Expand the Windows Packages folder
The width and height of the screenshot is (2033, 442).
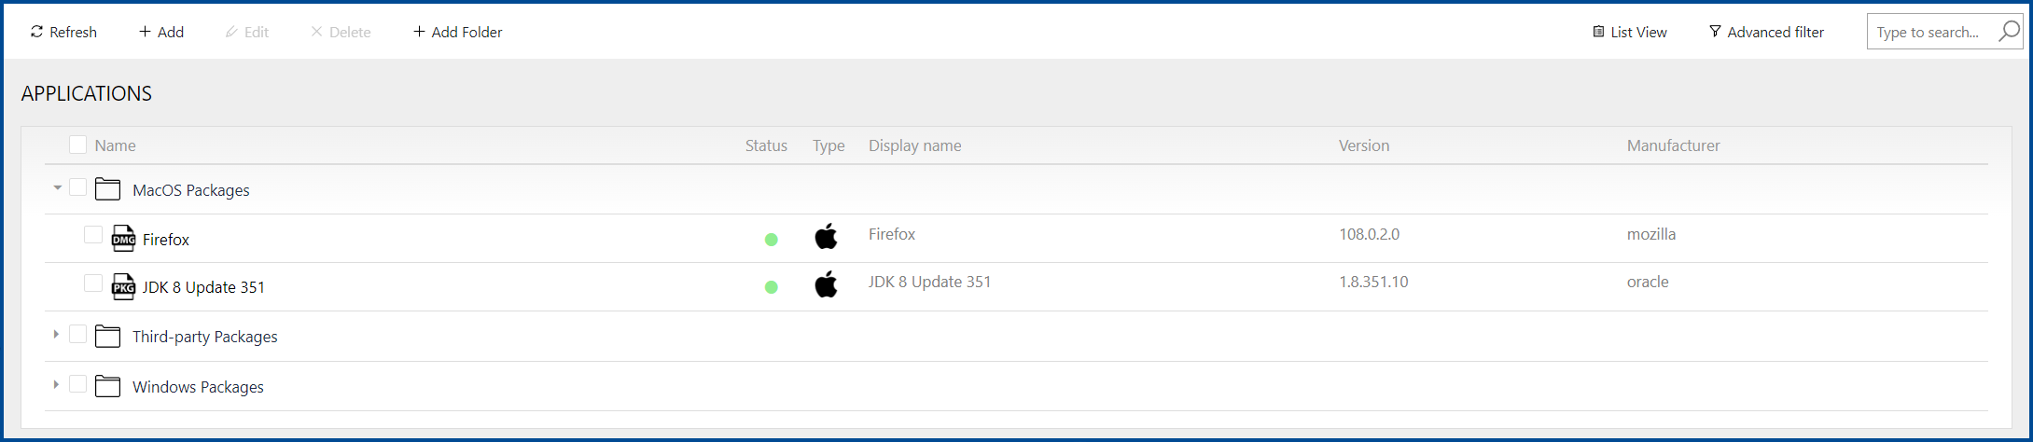[x=56, y=385]
